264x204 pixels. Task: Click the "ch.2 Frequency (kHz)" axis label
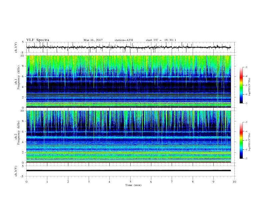coord(17,133)
